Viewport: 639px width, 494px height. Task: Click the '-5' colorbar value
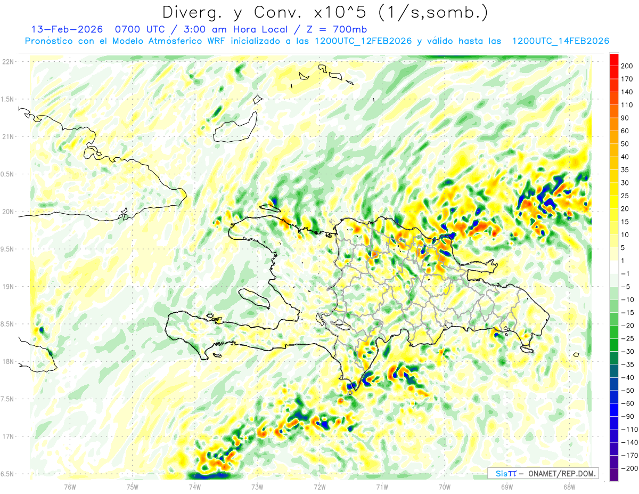[x=626, y=287]
